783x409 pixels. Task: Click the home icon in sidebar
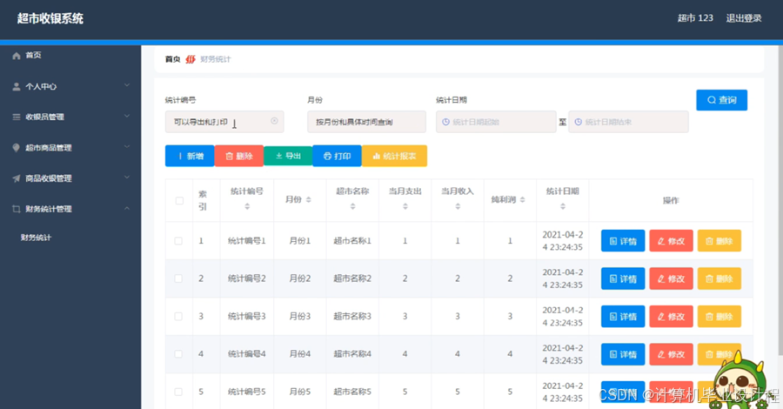click(x=17, y=56)
